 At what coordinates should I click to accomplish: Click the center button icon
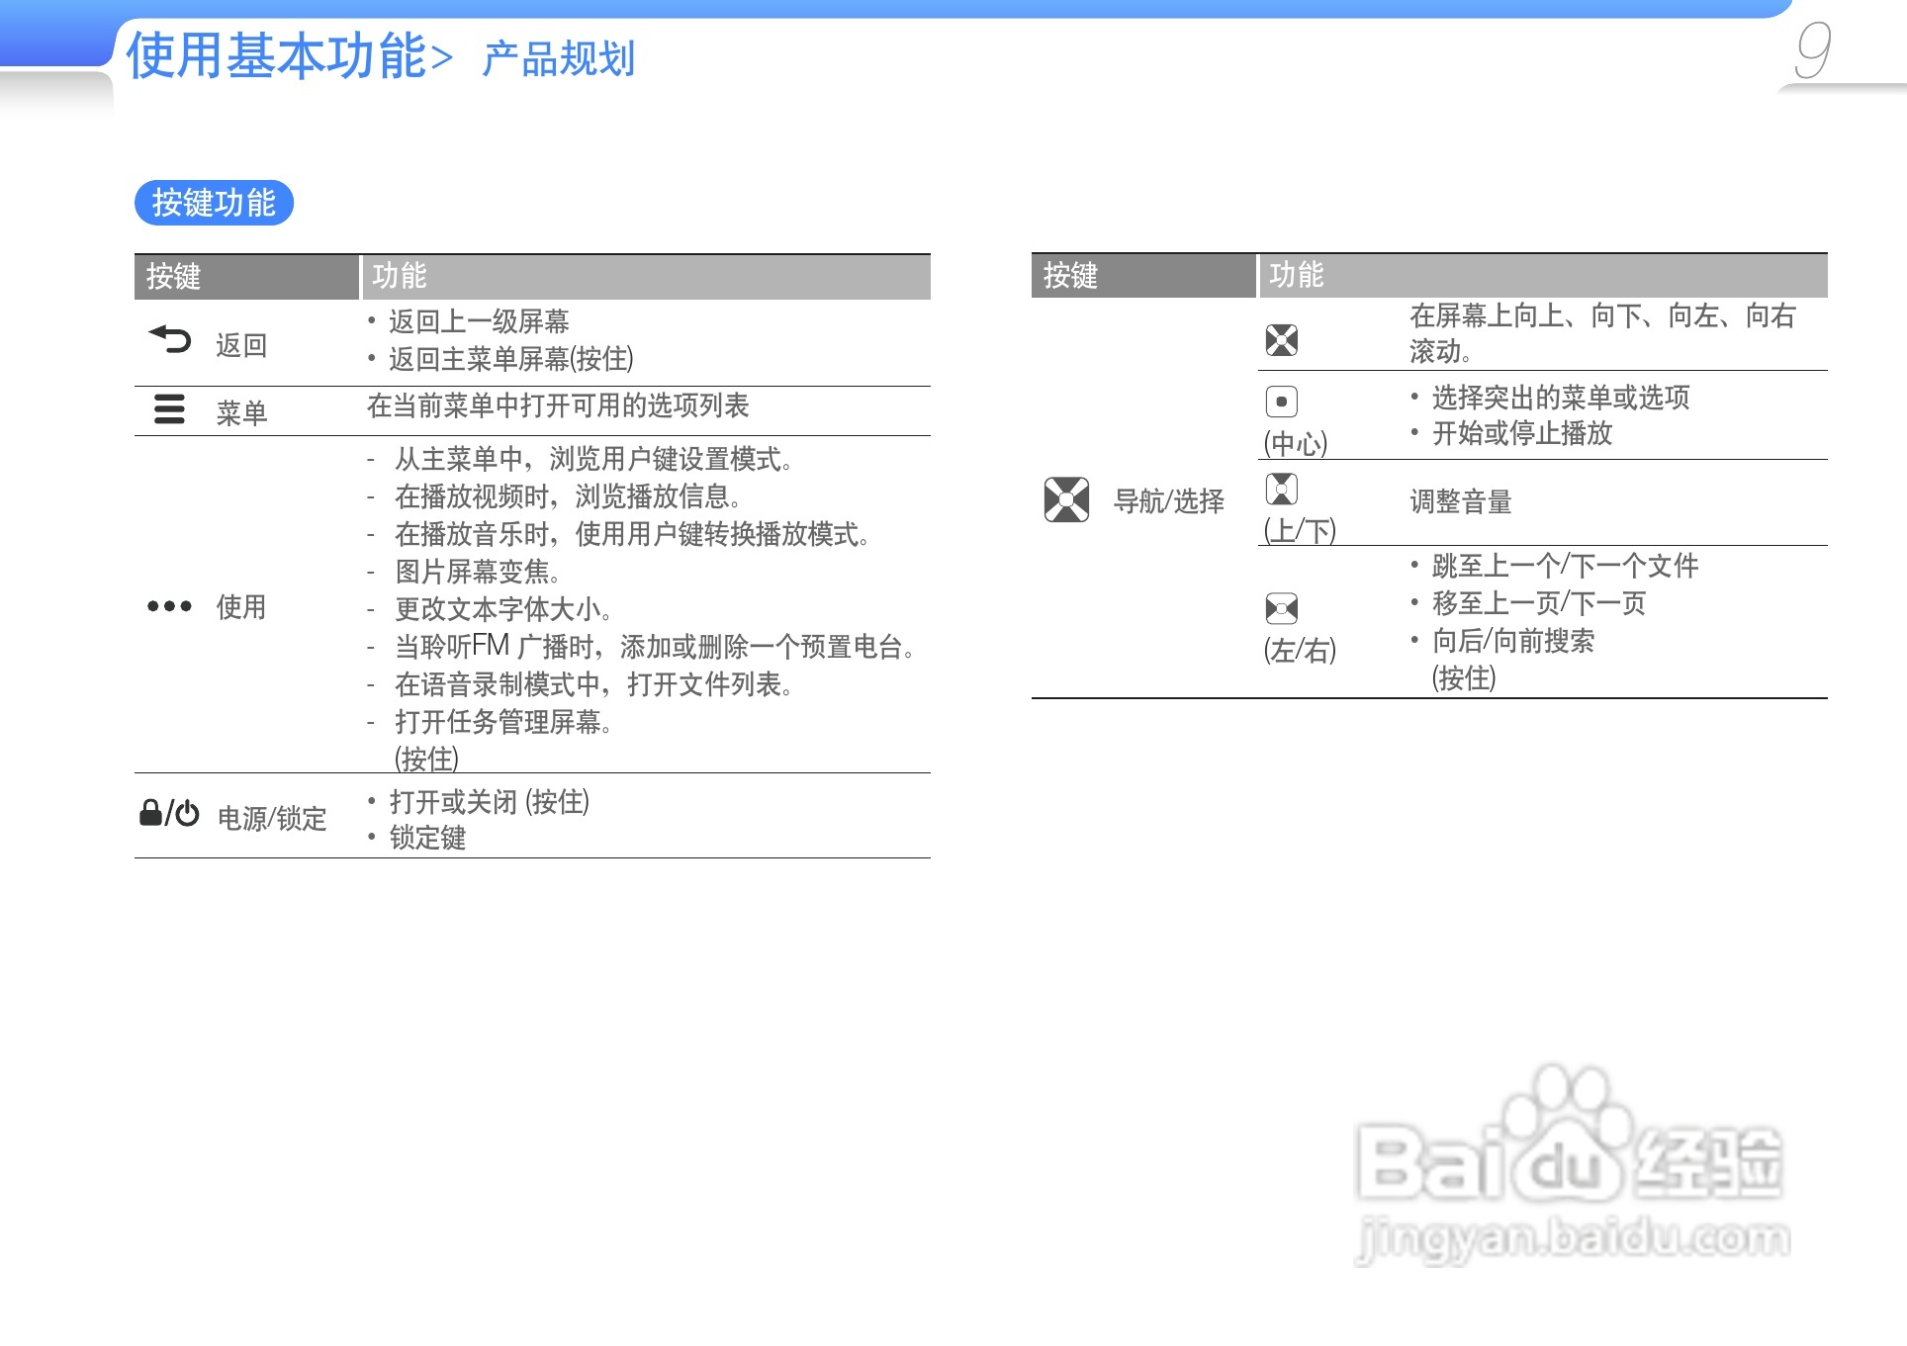coord(1281,402)
